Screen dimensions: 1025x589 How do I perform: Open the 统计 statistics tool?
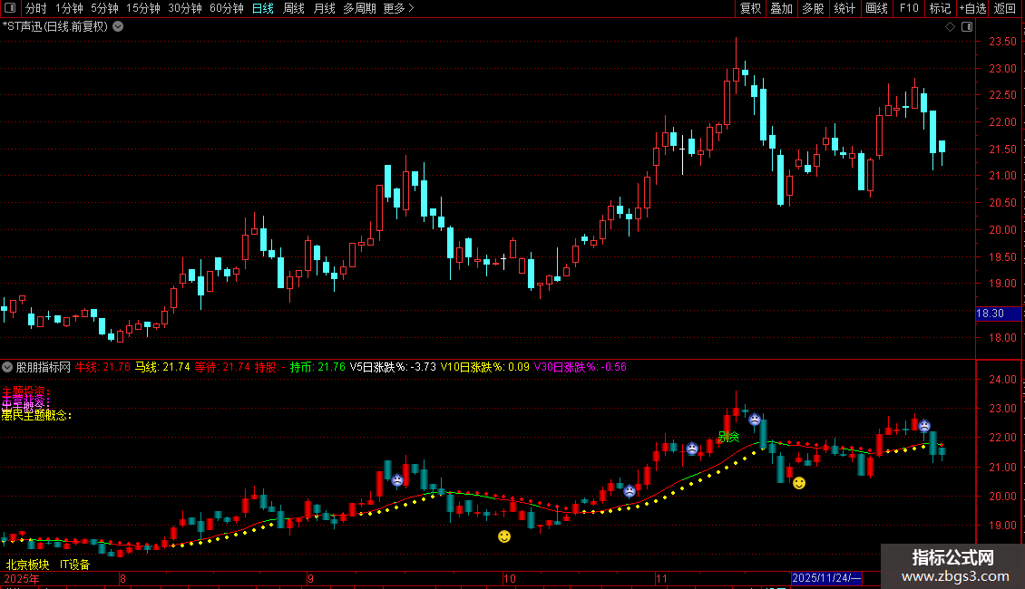(844, 8)
